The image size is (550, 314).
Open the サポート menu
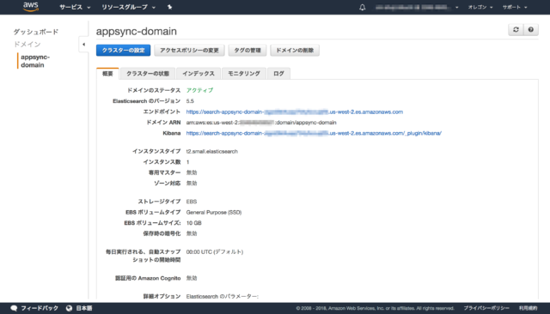pos(515,7)
